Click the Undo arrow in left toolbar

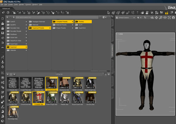pyautogui.click(x=3, y=47)
